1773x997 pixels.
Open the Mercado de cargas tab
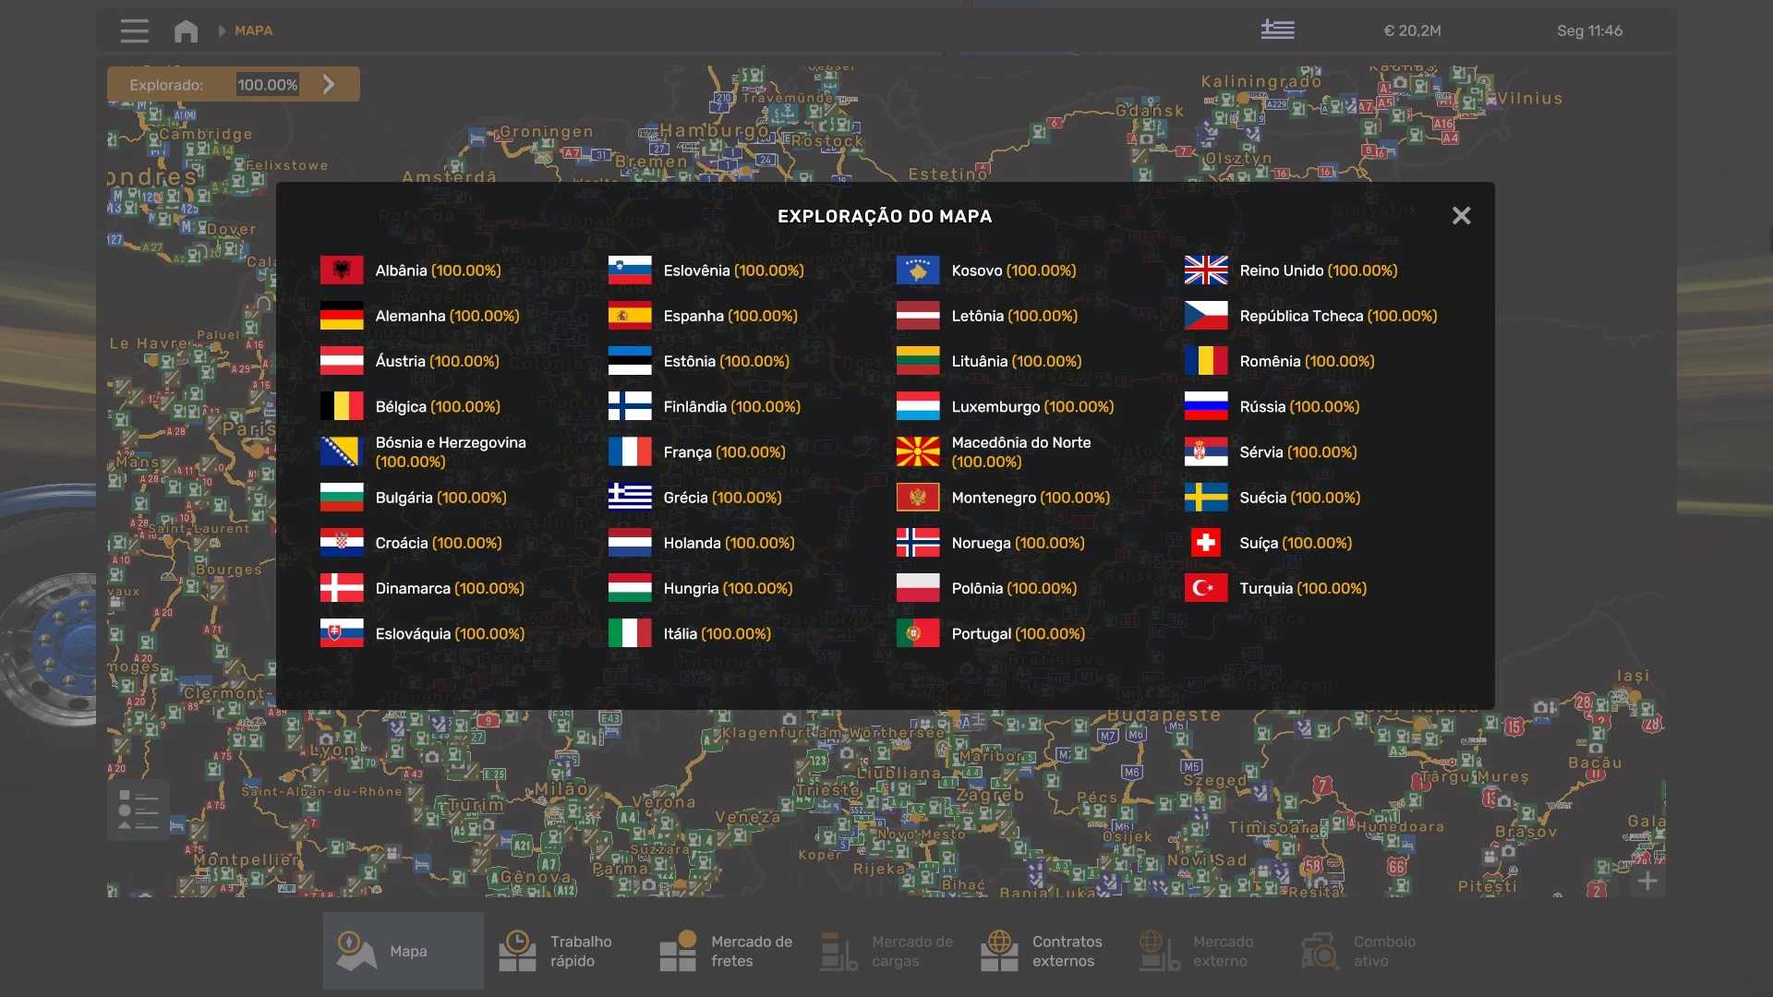pyautogui.click(x=886, y=951)
